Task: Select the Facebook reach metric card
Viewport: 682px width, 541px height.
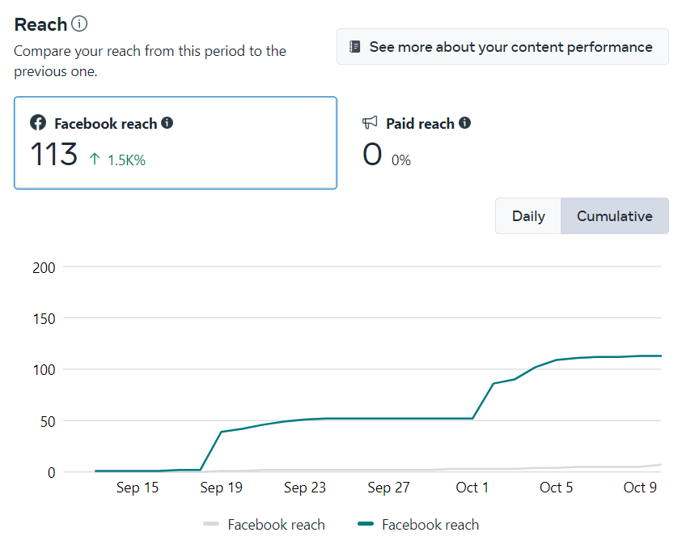Action: (176, 143)
